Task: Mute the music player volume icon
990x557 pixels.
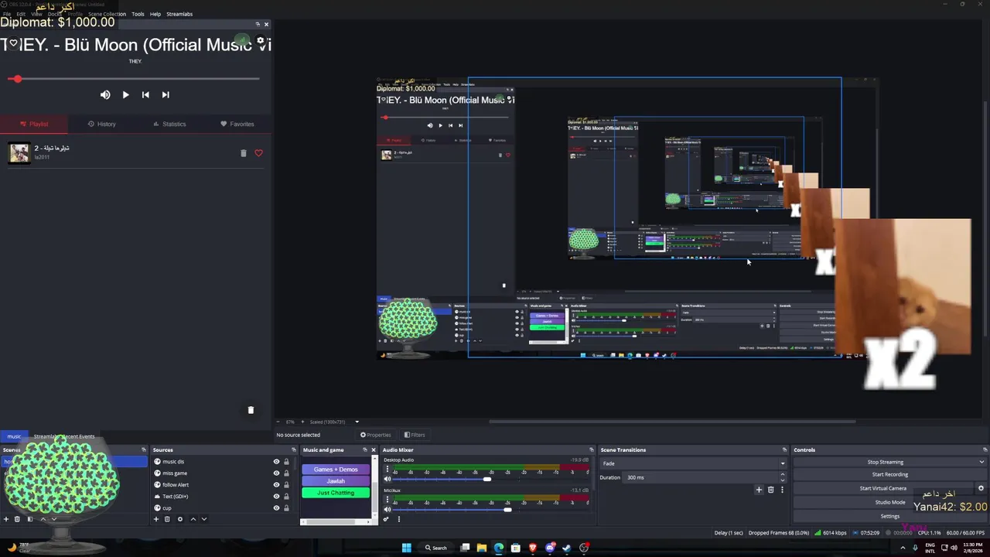Action: point(105,94)
